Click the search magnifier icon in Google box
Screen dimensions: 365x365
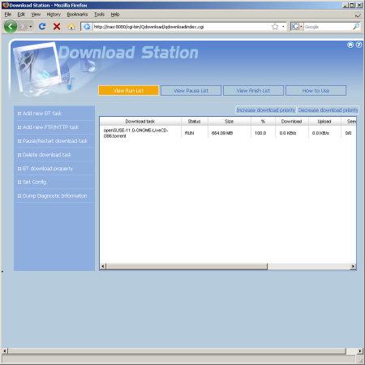[356, 27]
